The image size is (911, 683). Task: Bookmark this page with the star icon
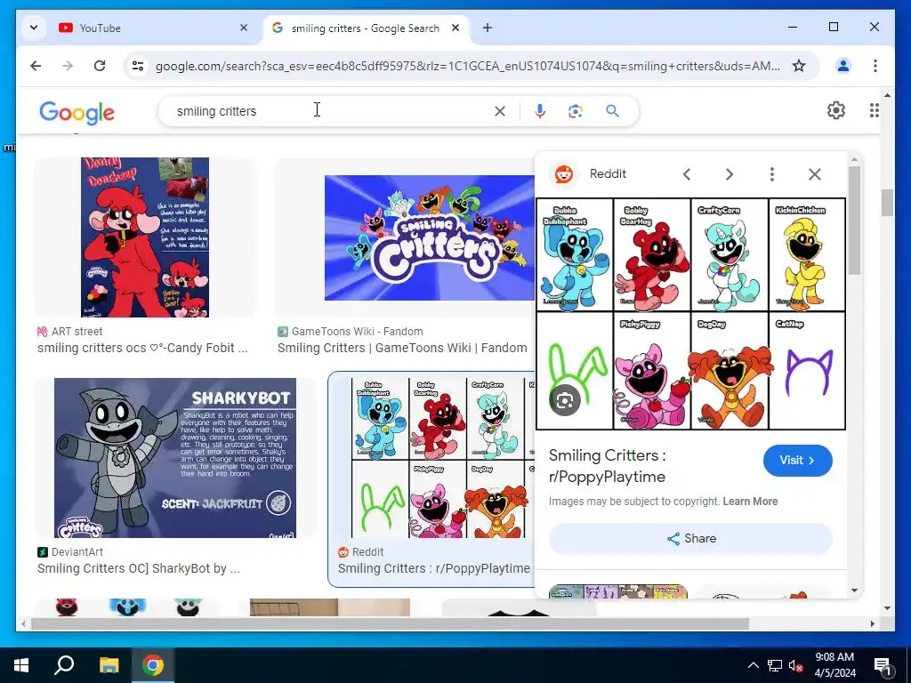pyautogui.click(x=799, y=66)
